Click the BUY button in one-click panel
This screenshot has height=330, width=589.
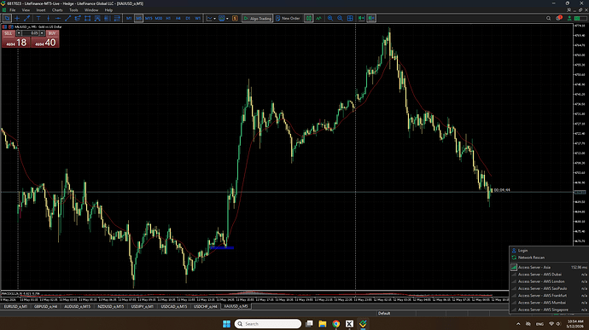52,33
